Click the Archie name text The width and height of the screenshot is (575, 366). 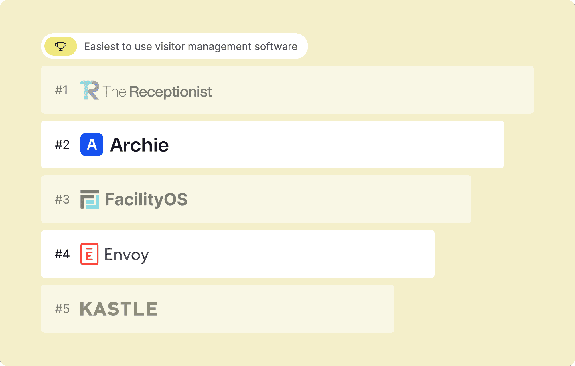pyautogui.click(x=139, y=145)
